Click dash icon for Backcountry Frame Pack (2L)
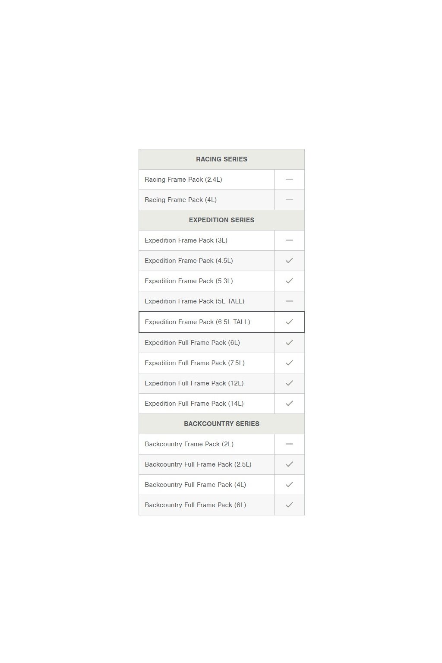The image size is (442, 663). click(289, 444)
